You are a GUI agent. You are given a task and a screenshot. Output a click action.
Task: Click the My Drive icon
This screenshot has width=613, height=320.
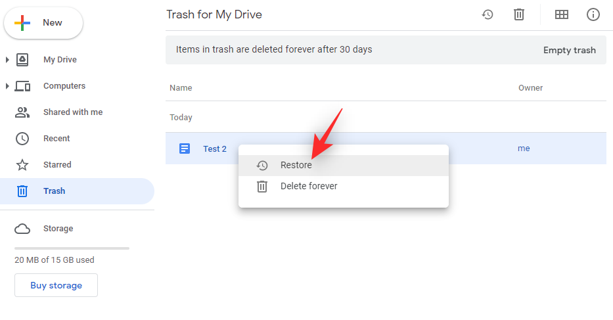pos(22,60)
